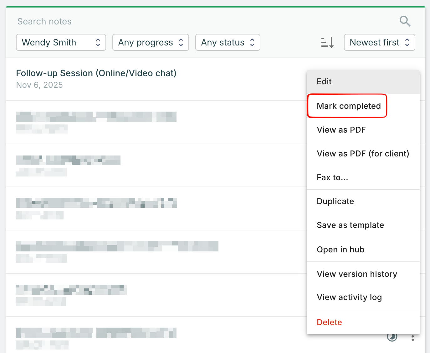Select Mark completed in the menu

349,106
